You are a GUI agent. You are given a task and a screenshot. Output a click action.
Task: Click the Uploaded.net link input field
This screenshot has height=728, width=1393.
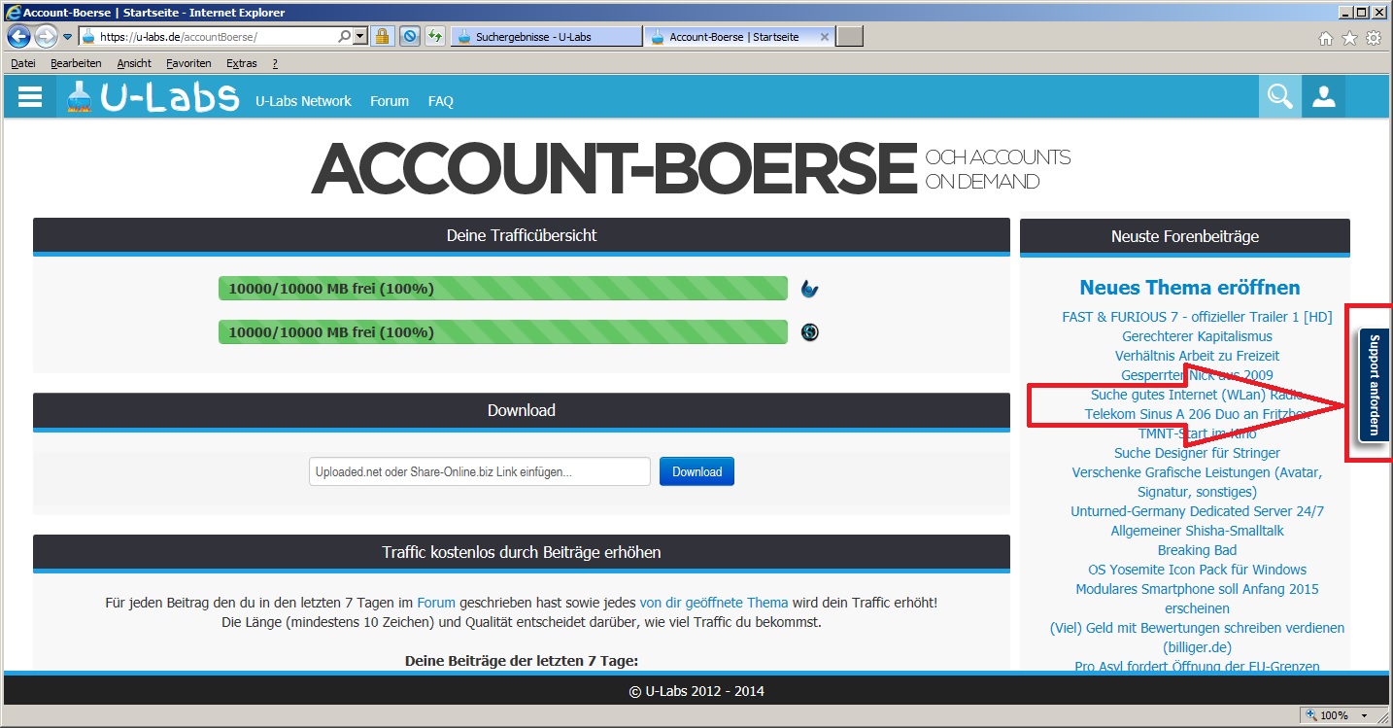[480, 472]
